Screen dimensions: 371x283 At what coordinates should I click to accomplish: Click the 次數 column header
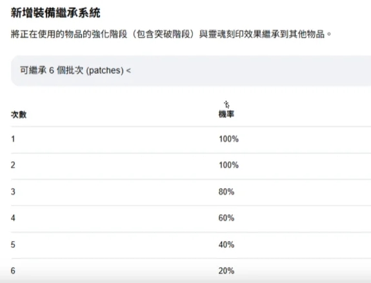[19, 115]
